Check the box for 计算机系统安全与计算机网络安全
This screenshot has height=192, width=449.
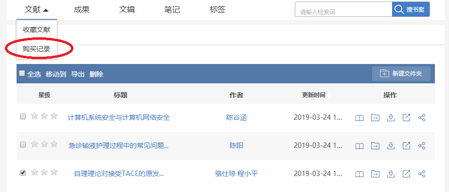tap(23, 116)
